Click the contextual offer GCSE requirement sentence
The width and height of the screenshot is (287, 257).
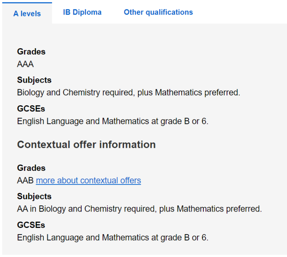click(x=113, y=238)
